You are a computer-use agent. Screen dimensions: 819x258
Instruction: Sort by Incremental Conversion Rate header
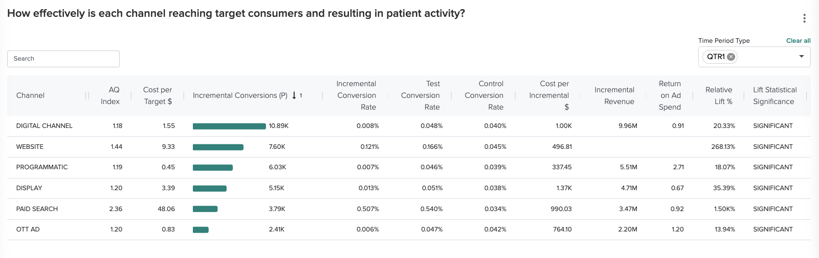click(x=357, y=95)
